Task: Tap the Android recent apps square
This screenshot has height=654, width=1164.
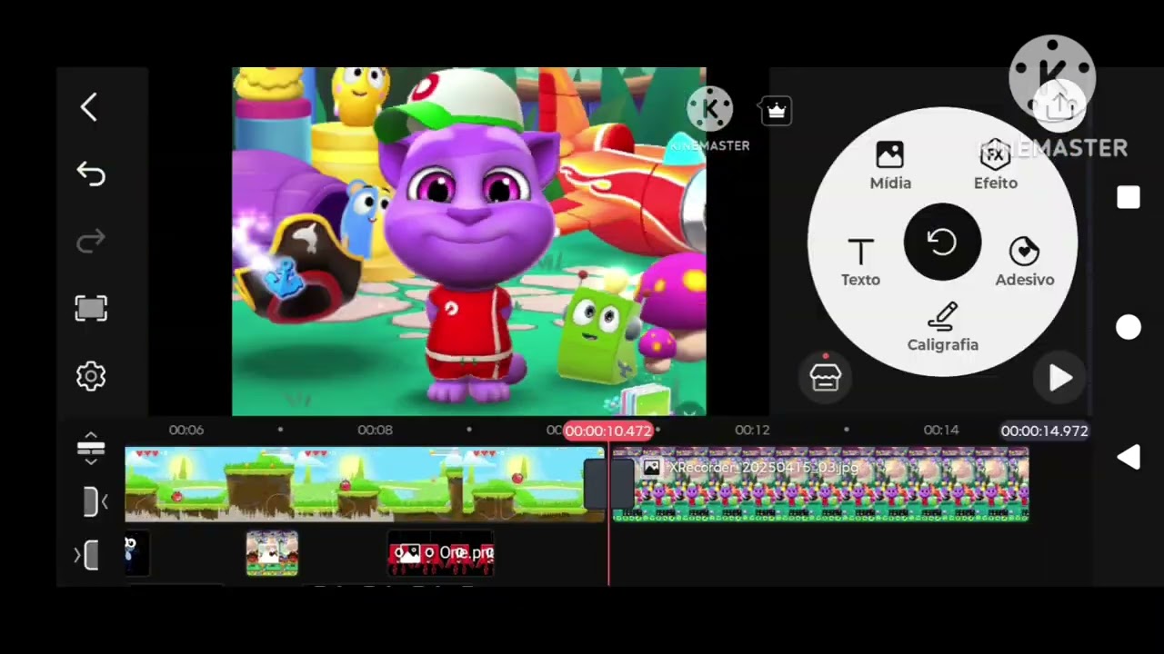Action: tap(1129, 198)
